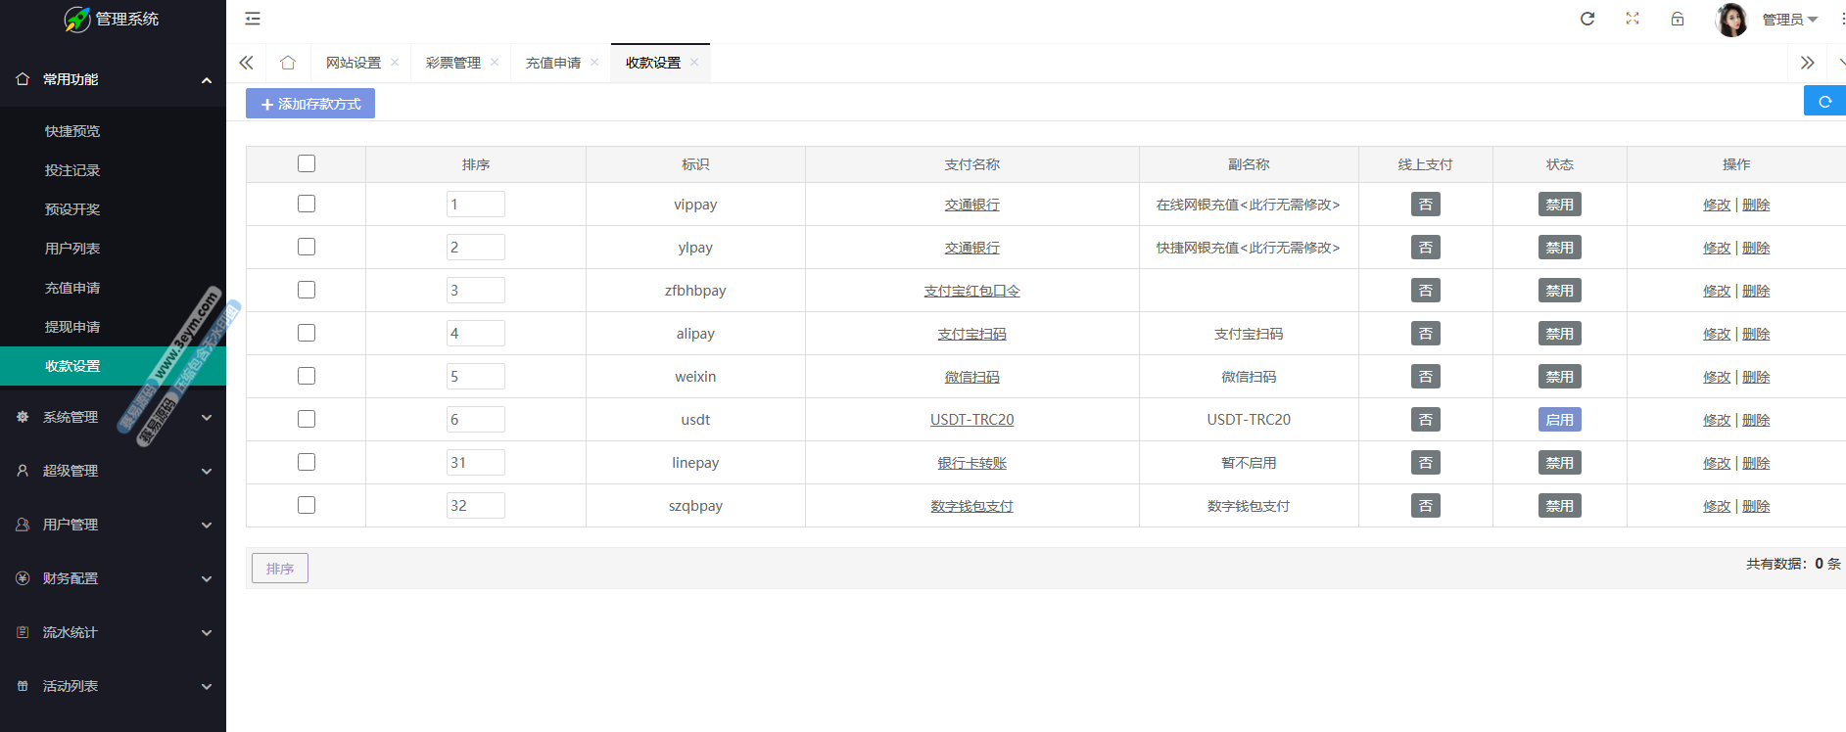This screenshot has width=1846, height=732.
Task: Check the select-all checkbox in header
Action: [307, 163]
